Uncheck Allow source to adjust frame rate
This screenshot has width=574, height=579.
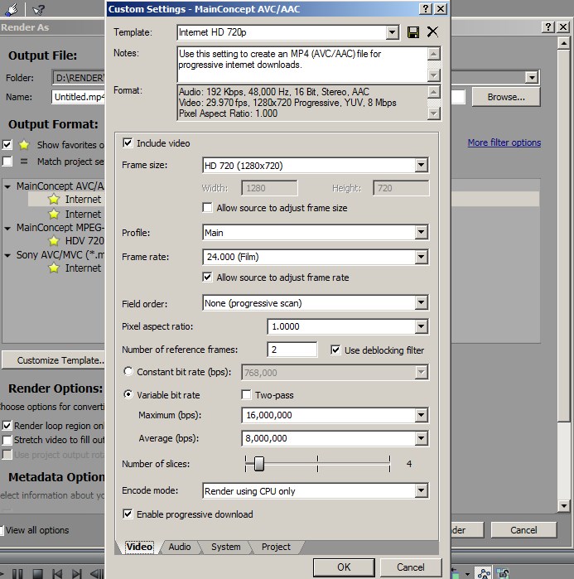click(x=207, y=277)
